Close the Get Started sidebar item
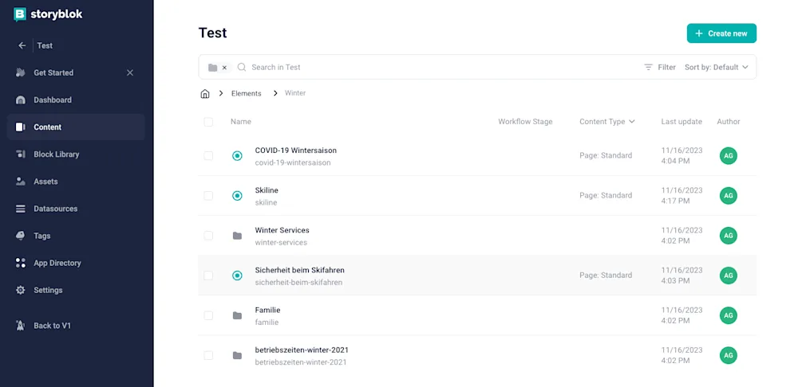Viewport: 798px width, 387px height. (x=130, y=72)
